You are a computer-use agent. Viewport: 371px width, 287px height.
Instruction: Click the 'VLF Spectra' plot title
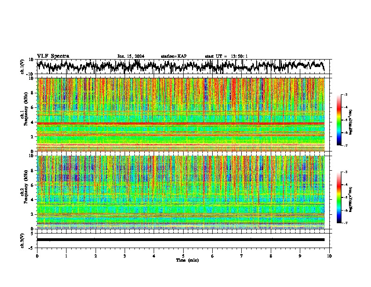[53, 56]
